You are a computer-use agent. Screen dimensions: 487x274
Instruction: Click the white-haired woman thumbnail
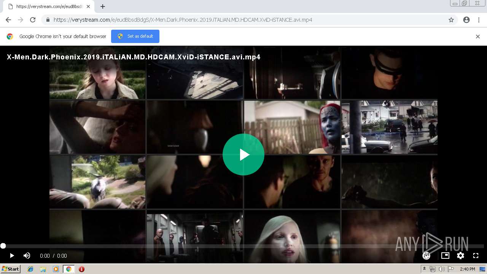pos(292,236)
